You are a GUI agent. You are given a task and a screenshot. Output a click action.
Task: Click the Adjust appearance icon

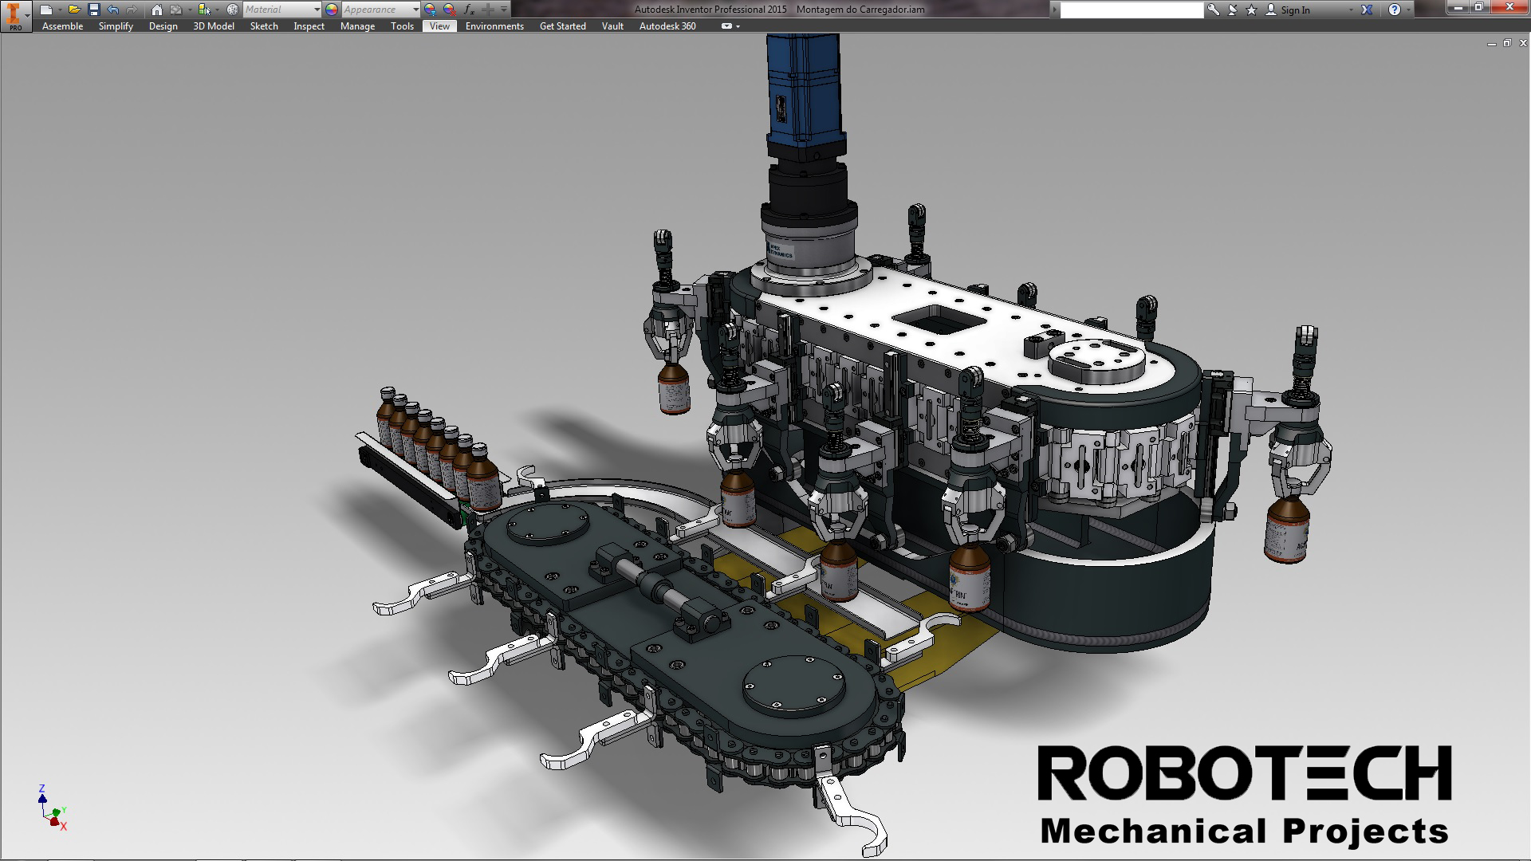(x=431, y=10)
